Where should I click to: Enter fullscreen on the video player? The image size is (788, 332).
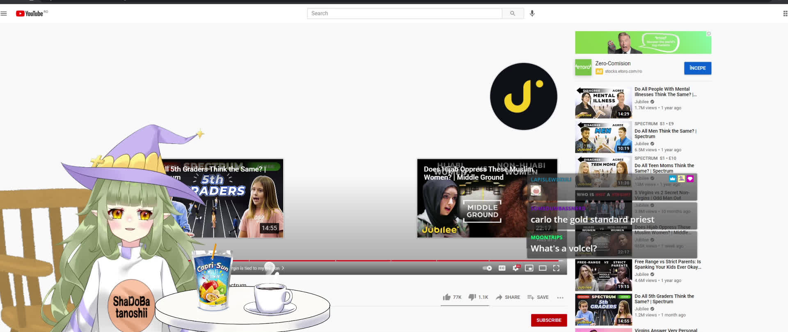point(556,268)
